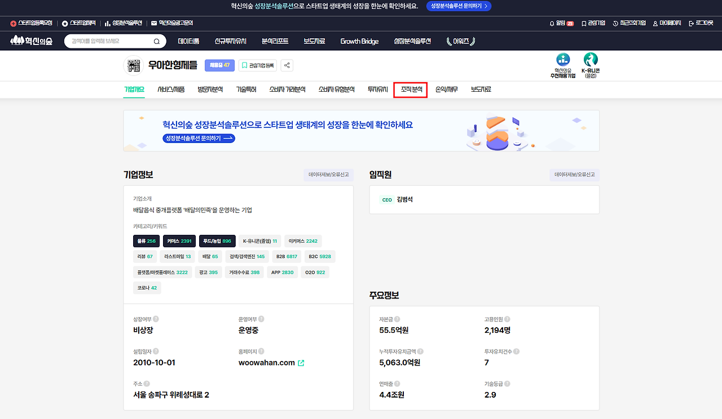This screenshot has height=419, width=722.
Task: Open 어워즈 in the main navigation
Action: click(460, 41)
